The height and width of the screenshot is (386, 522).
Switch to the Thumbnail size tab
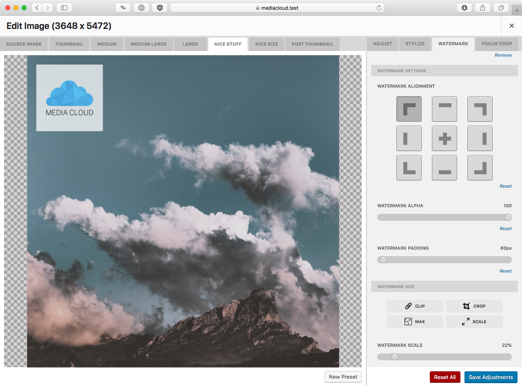tap(69, 44)
